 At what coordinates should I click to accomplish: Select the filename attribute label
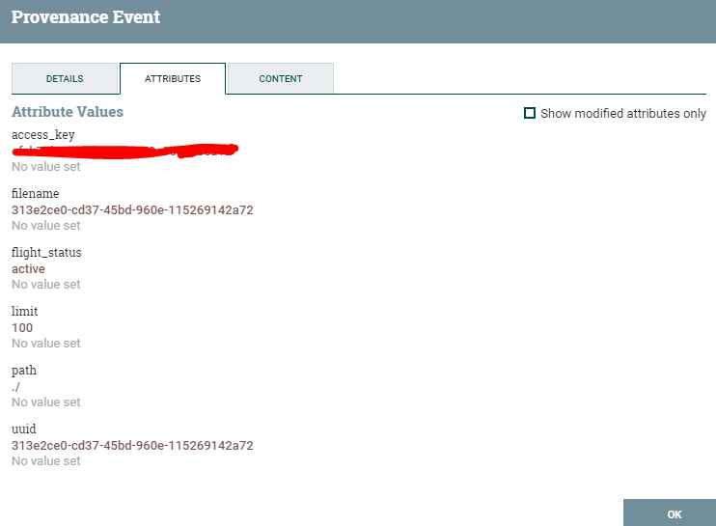(x=35, y=194)
